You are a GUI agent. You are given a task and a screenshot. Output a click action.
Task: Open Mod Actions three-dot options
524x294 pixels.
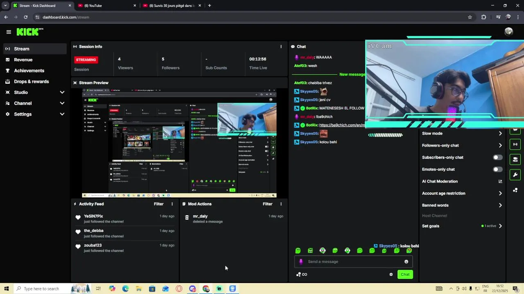[x=281, y=204]
